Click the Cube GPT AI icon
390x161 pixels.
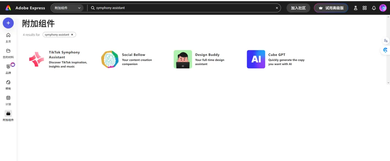click(256, 59)
